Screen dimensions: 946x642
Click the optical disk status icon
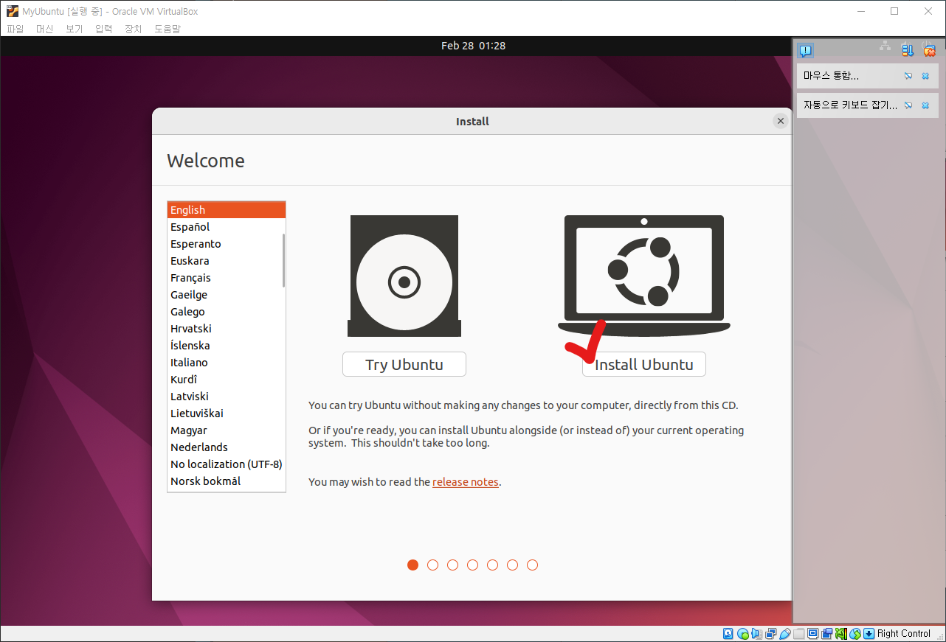tap(743, 633)
